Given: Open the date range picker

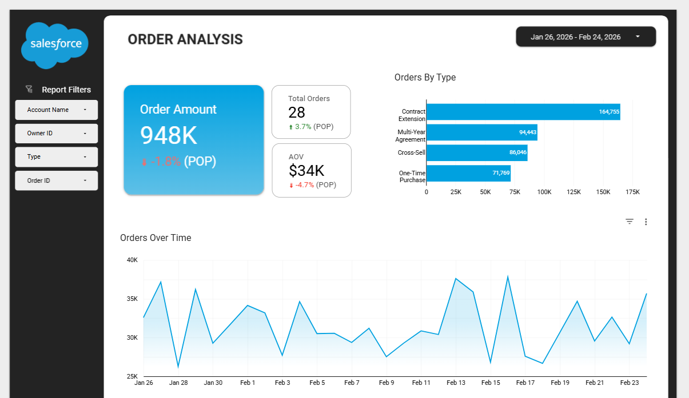Looking at the screenshot, I should 586,37.
